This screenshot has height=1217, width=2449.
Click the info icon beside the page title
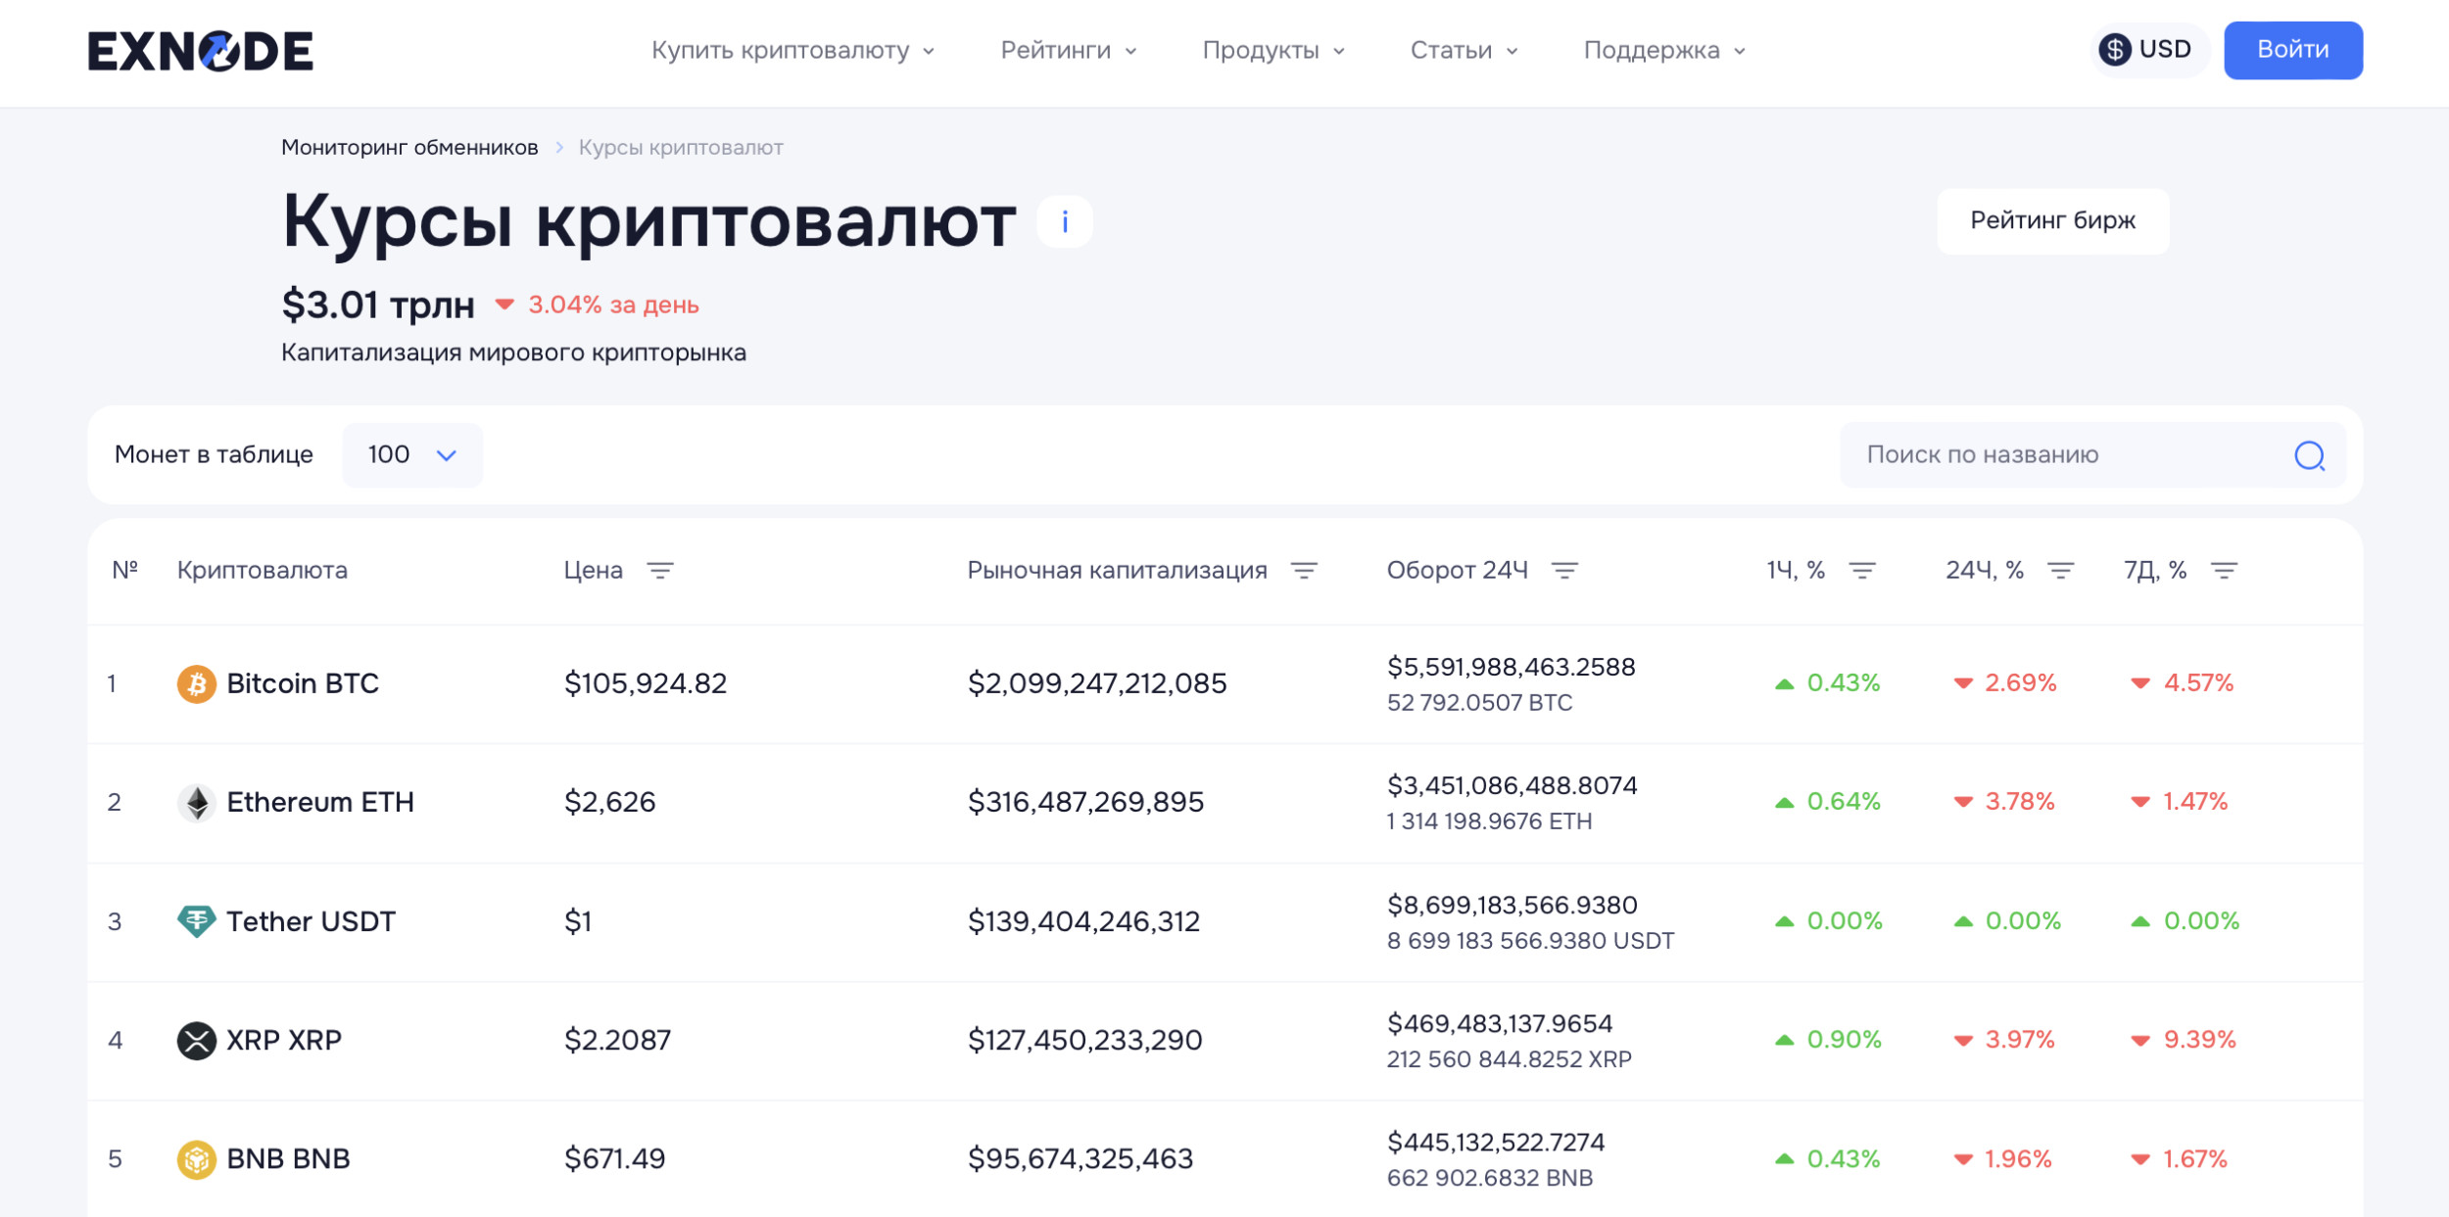tap(1065, 222)
